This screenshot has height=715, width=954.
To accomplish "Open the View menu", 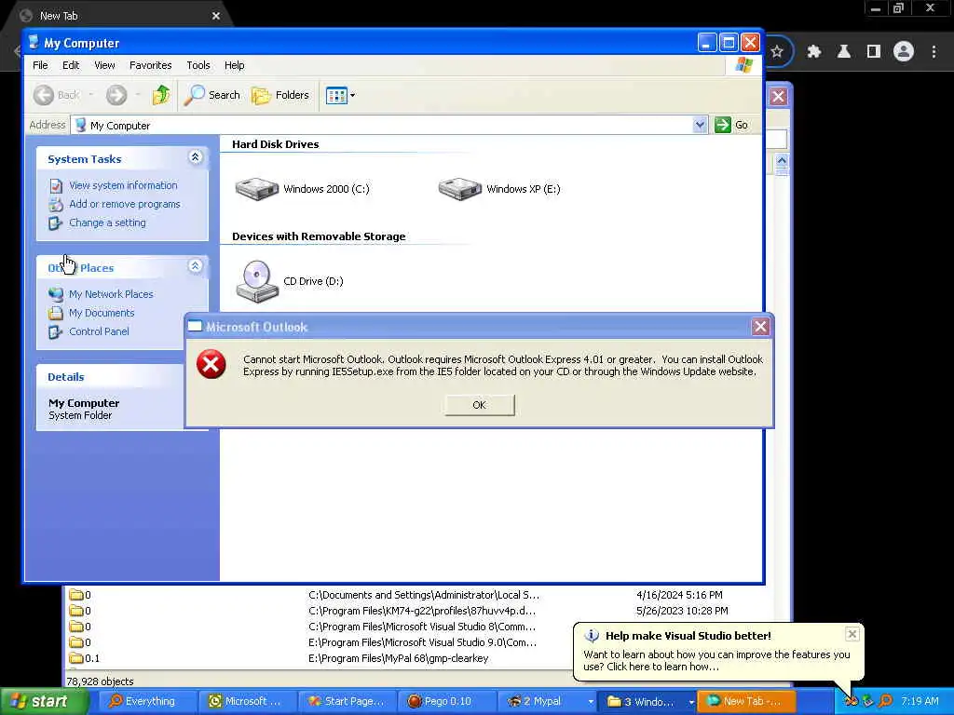I will [x=104, y=65].
